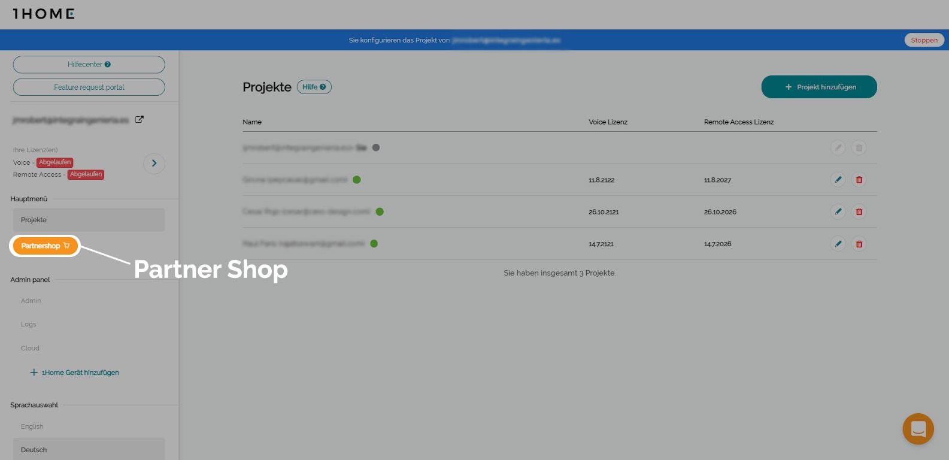949x460 pixels.
Task: Open the chat support widget
Action: tap(918, 429)
